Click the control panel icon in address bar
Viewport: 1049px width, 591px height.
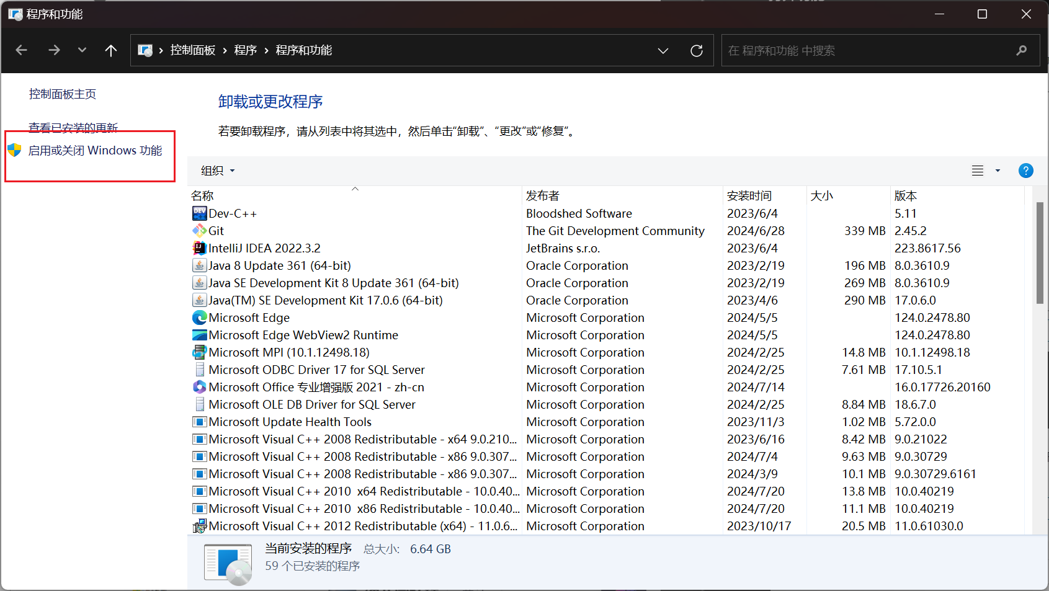pyautogui.click(x=145, y=50)
